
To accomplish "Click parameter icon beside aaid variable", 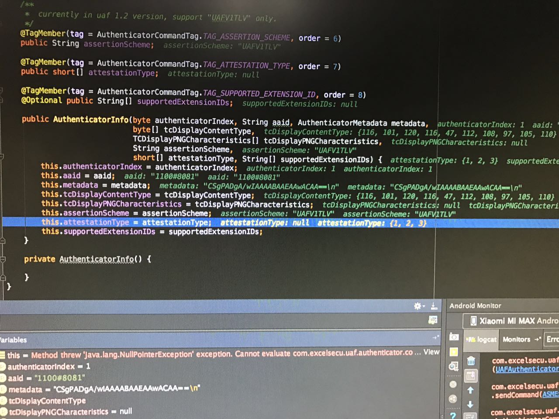I will click(3, 378).
